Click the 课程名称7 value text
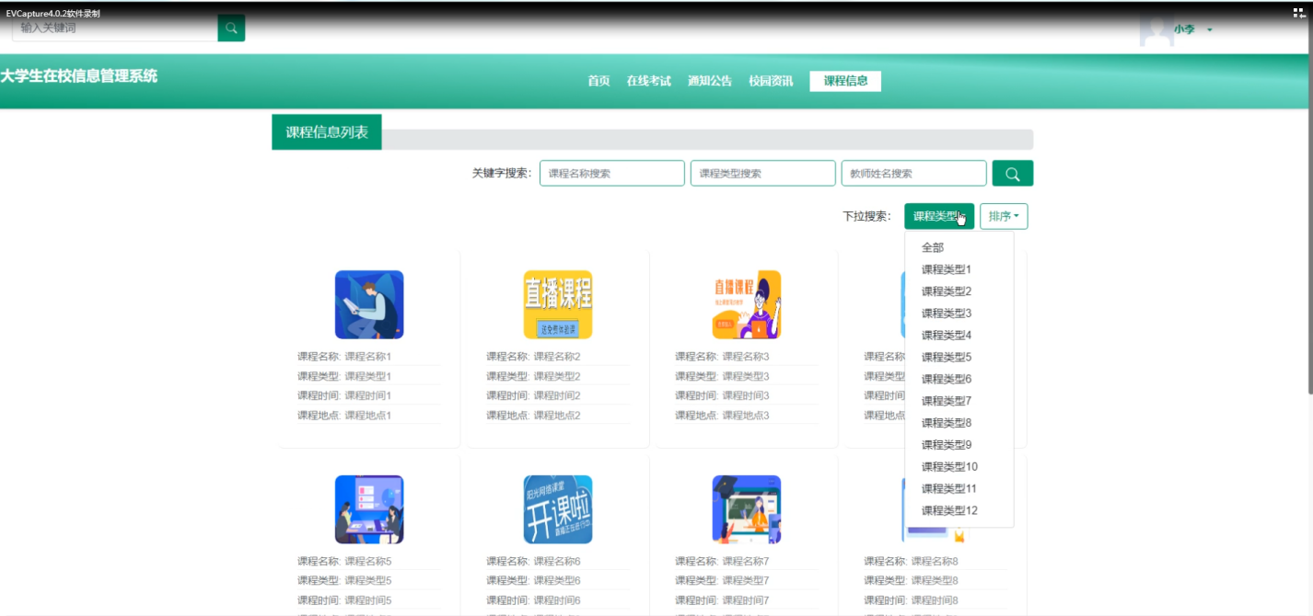1313x616 pixels. [746, 562]
